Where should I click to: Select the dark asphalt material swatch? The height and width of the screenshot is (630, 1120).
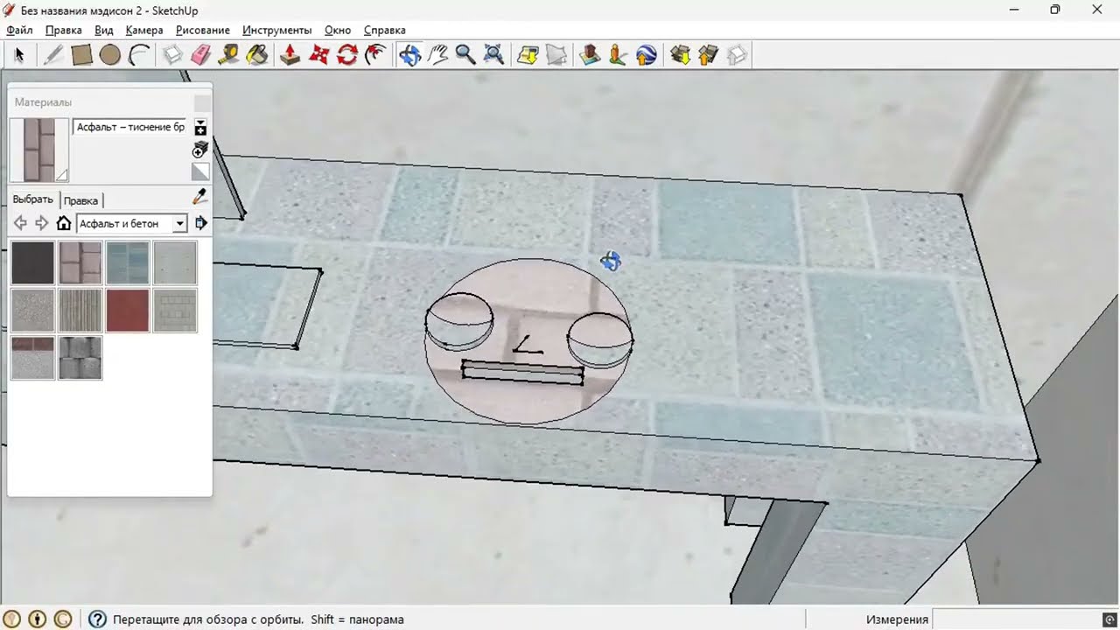click(x=32, y=262)
